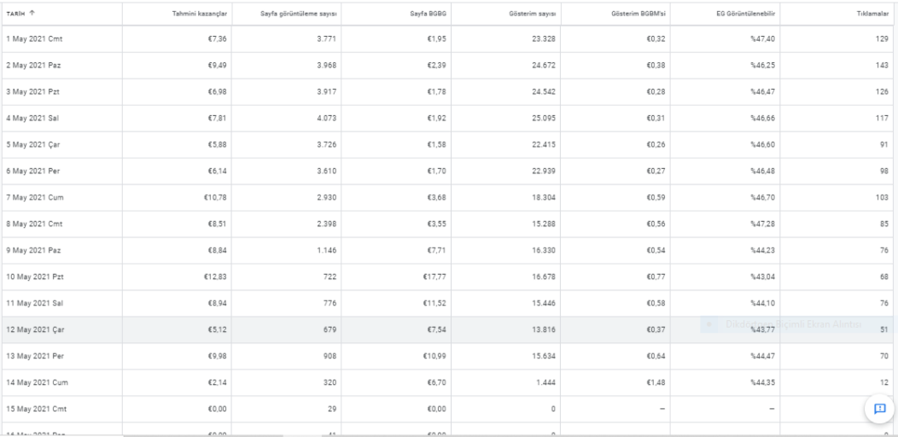Select the Gösterim BGBM'si column header
Viewport: 898px width, 437px height.
pos(639,14)
